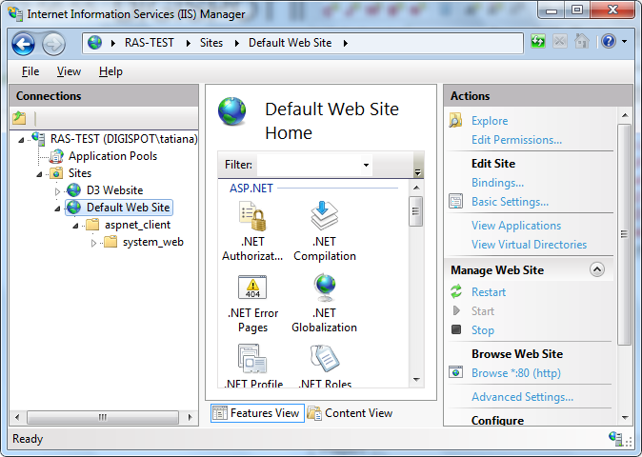
Task: Open Basic Settings link
Action: click(511, 202)
